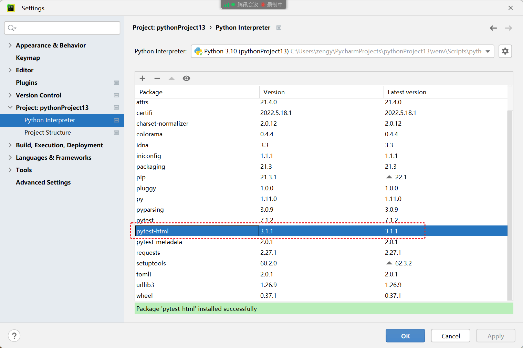Select the pip package row
Image resolution: width=523 pixels, height=348 pixels.
point(321,177)
